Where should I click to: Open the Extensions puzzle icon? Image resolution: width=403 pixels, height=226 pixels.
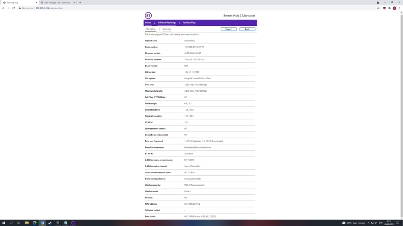click(389, 8)
